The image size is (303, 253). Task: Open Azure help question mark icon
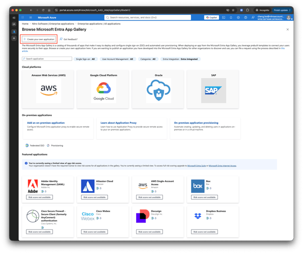tap(246, 18)
